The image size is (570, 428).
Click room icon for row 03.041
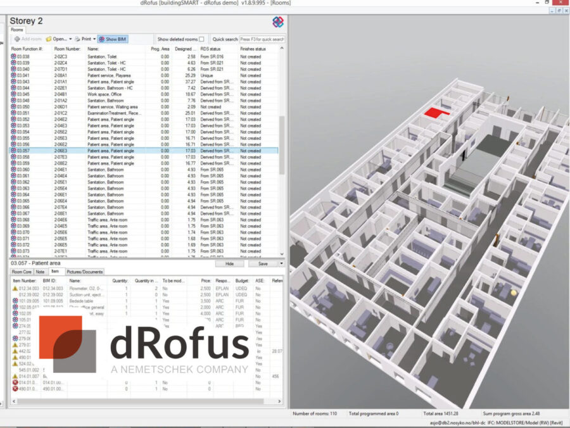click(13, 75)
